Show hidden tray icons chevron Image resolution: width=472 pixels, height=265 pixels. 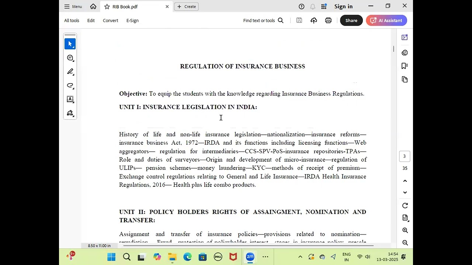pos(300,257)
